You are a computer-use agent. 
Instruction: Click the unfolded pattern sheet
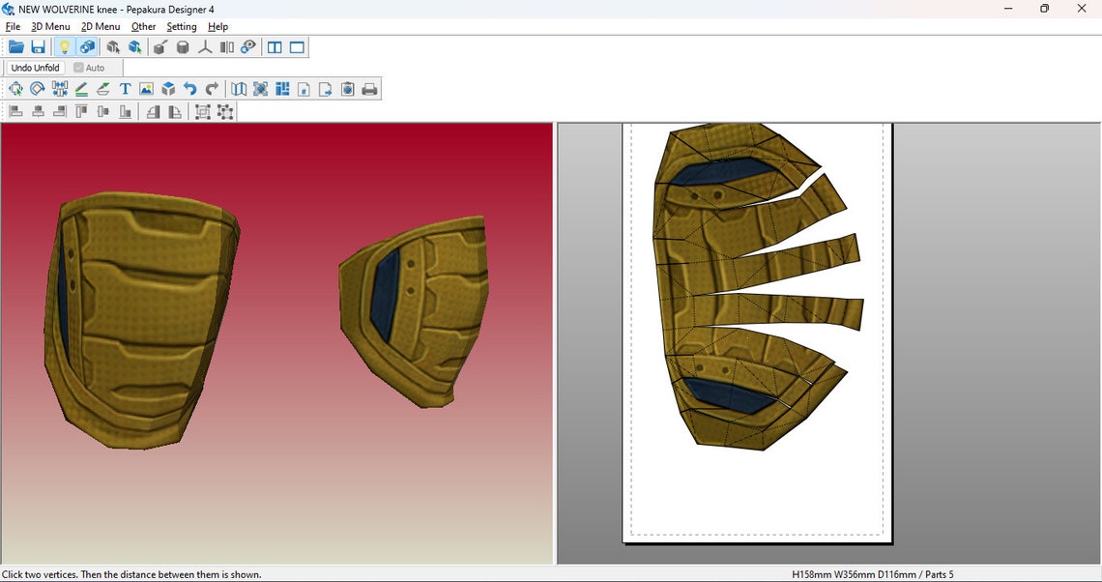pyautogui.click(x=754, y=290)
